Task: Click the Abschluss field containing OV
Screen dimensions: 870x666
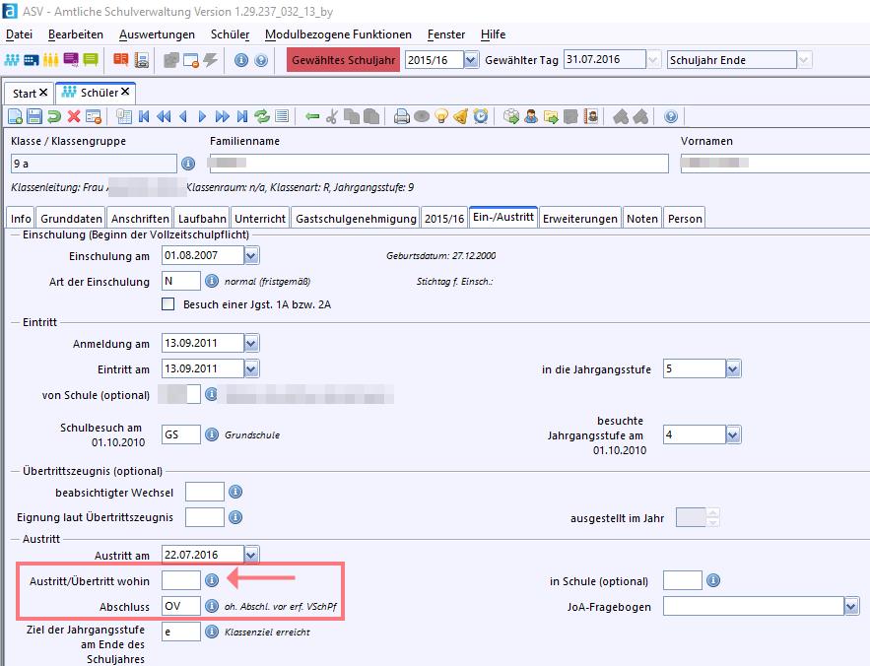Action: [x=181, y=606]
